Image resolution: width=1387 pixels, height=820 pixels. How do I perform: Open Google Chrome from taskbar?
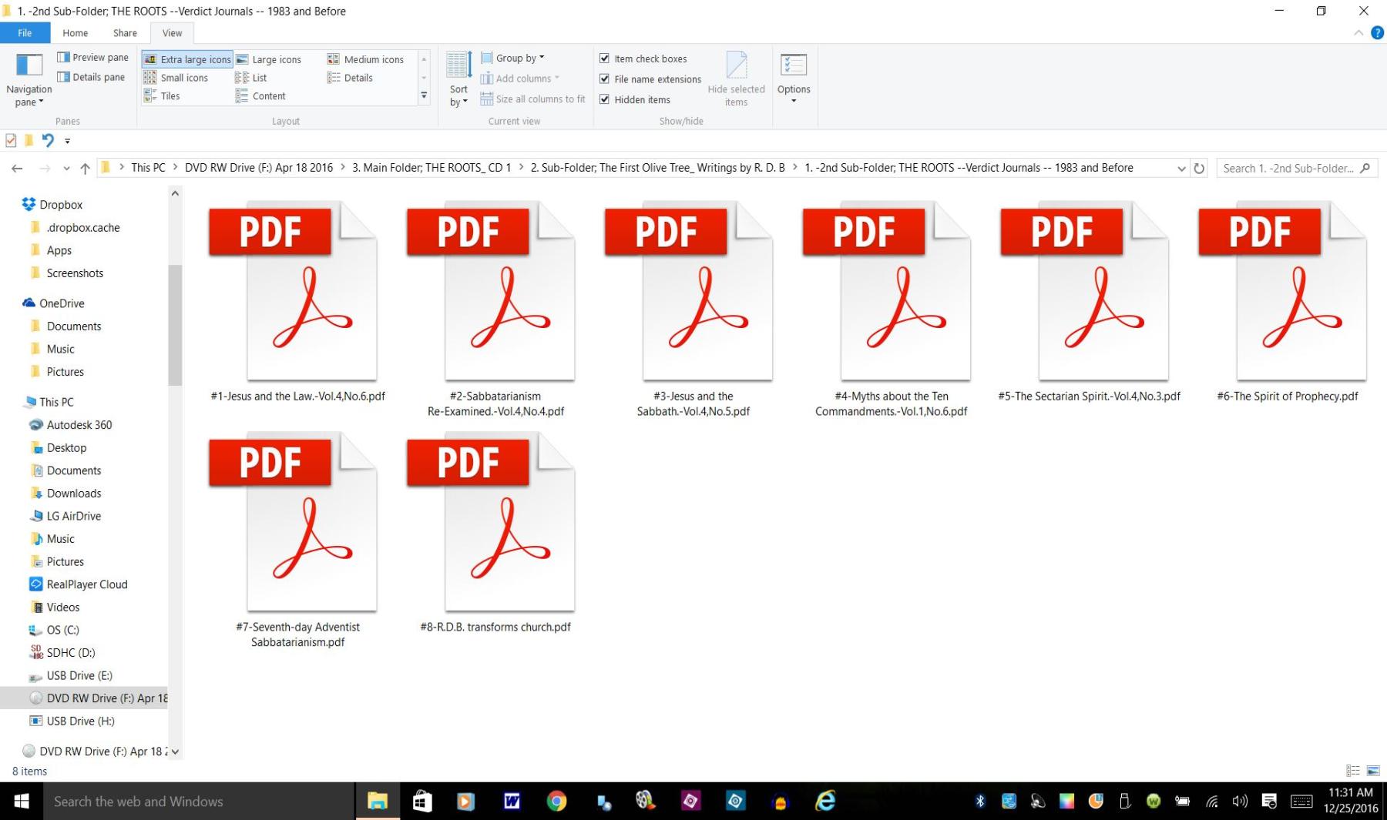pyautogui.click(x=556, y=802)
